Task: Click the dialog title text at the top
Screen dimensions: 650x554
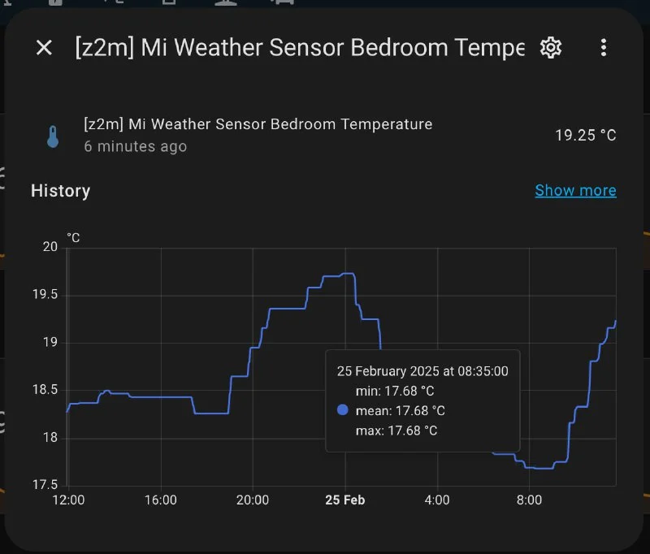Action: [x=300, y=48]
